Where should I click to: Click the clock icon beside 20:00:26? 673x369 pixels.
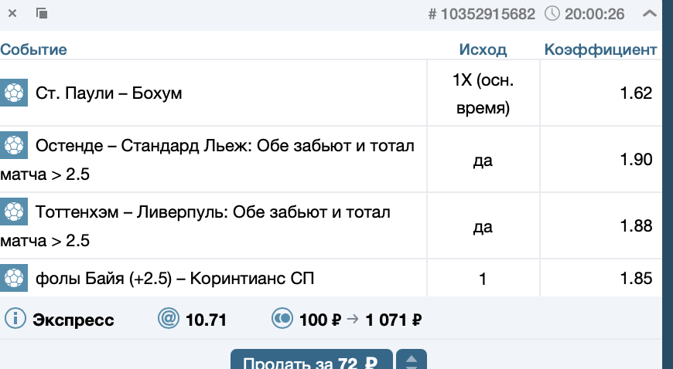(x=552, y=13)
